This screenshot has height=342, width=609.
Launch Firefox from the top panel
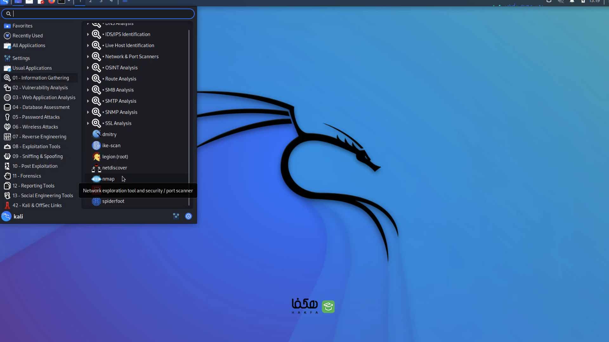(51, 1)
